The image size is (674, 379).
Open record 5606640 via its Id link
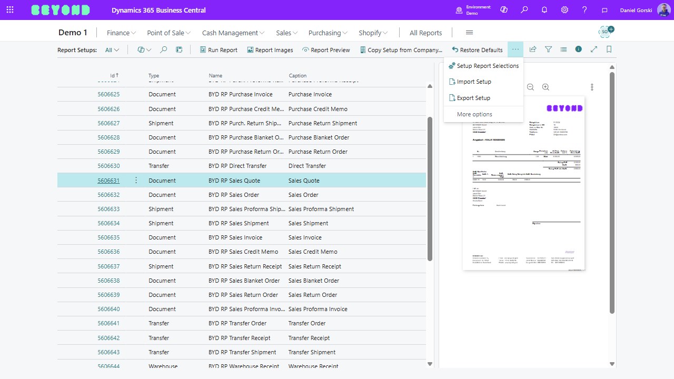(x=108, y=309)
